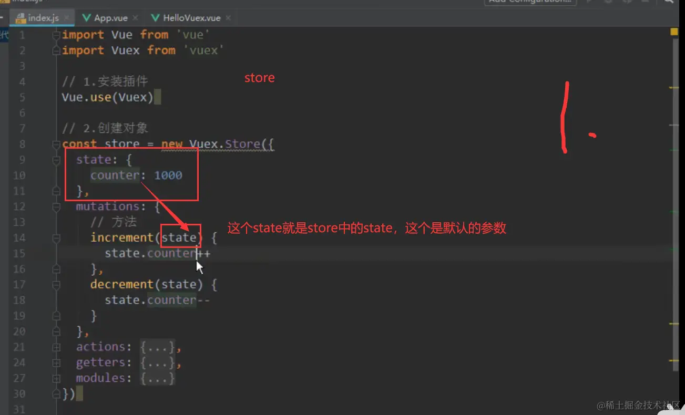Image resolution: width=685 pixels, height=415 pixels.
Task: Toggle the fold marker on line 2
Action: pyautogui.click(x=57, y=51)
